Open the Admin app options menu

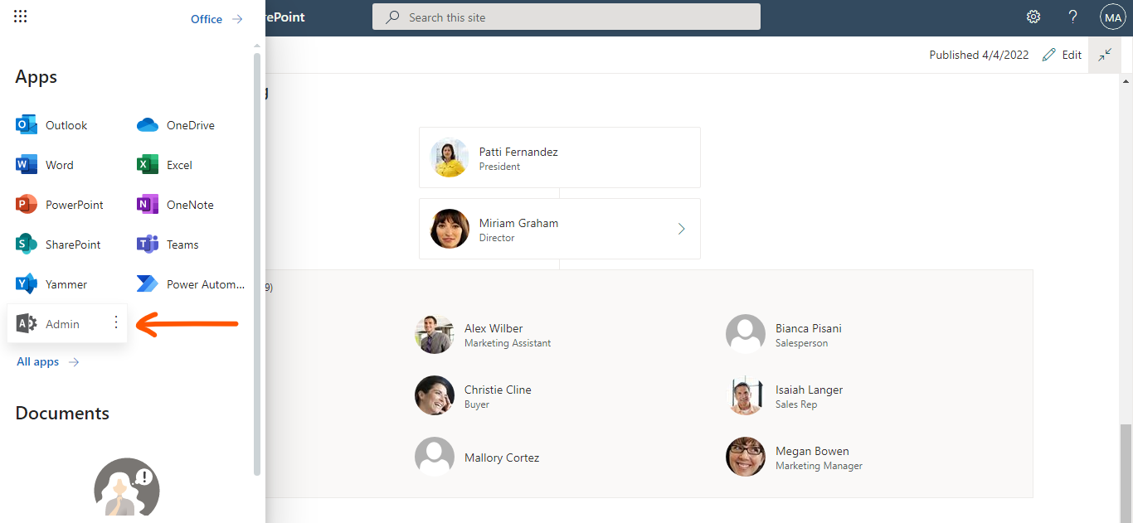[x=115, y=322]
